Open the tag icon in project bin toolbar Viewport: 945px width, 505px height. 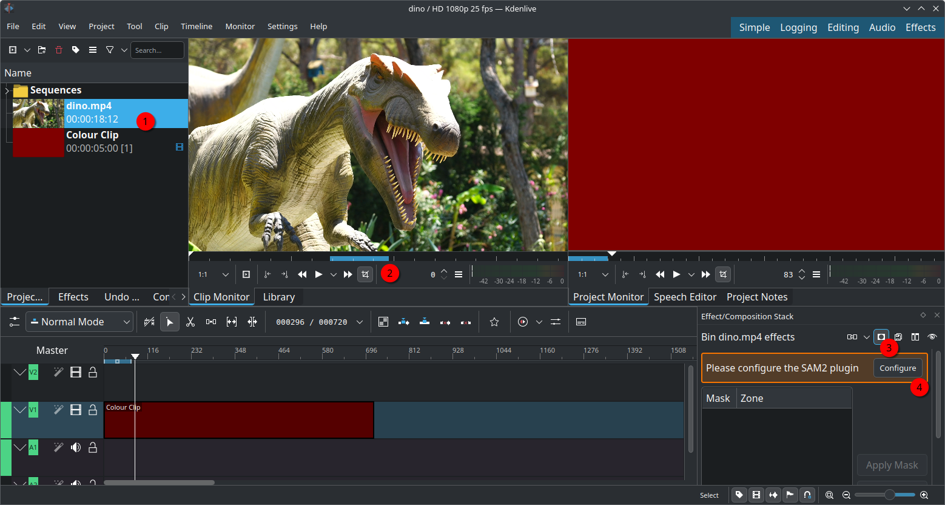(x=76, y=50)
